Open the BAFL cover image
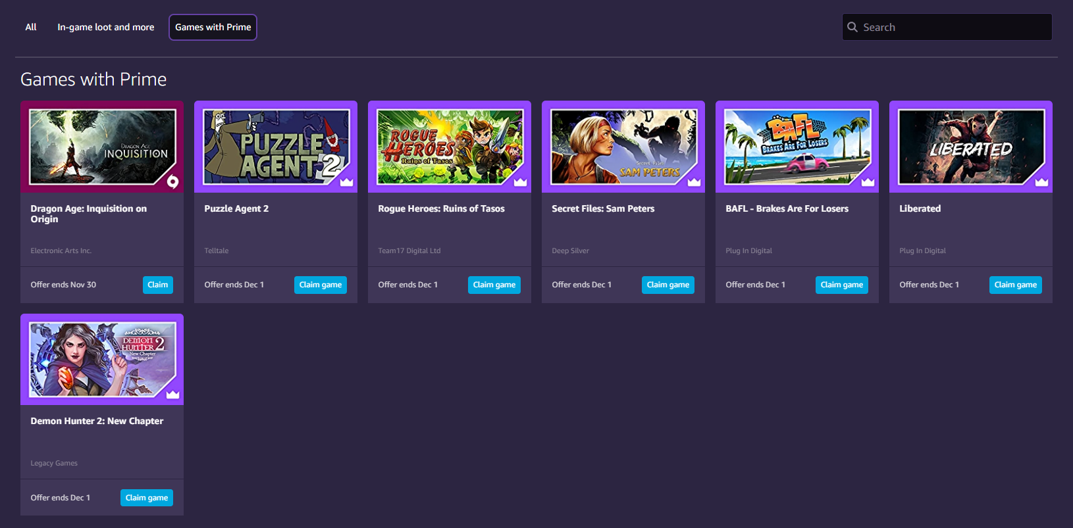The height and width of the screenshot is (528, 1073). [797, 147]
